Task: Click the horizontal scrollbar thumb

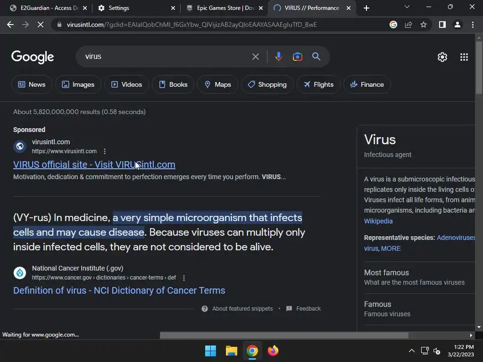Action: pos(284,335)
